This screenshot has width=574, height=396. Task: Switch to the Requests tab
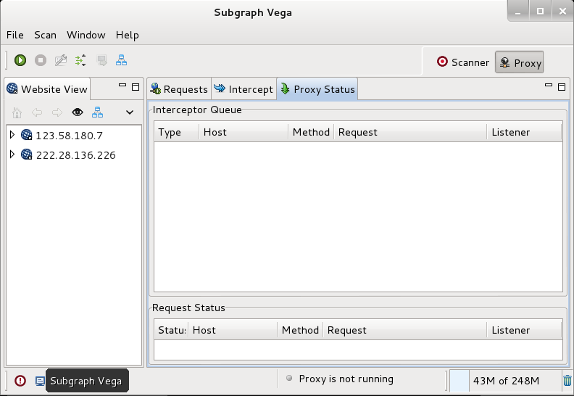[x=179, y=89]
